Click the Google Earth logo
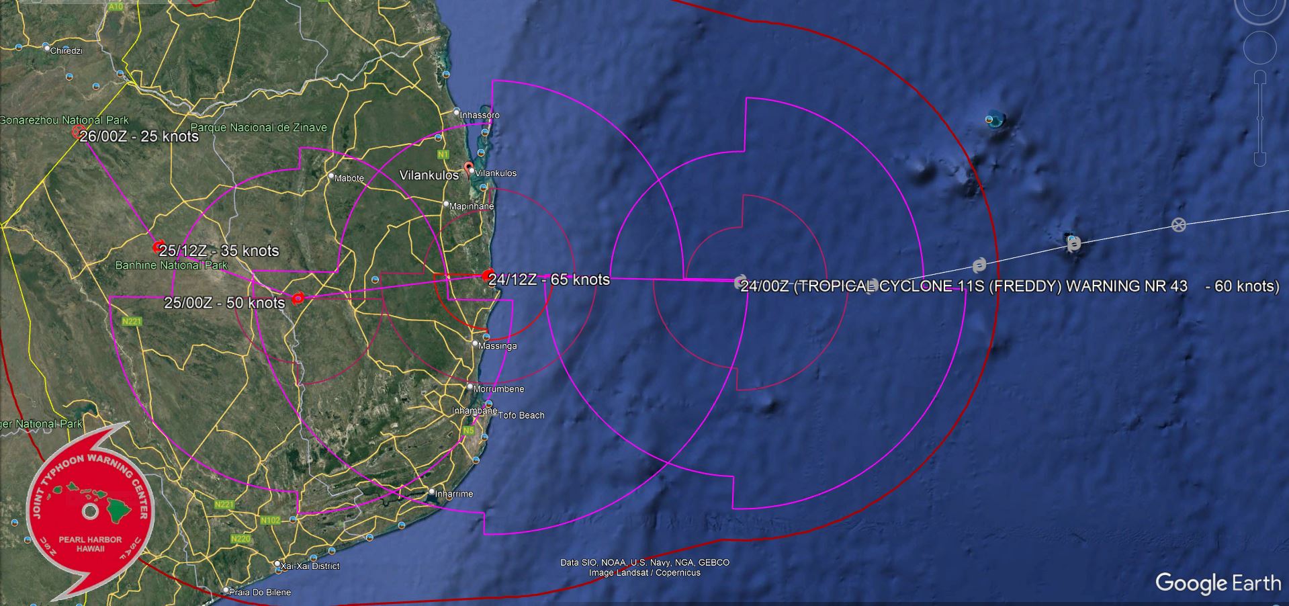The width and height of the screenshot is (1289, 606). [x=1218, y=583]
